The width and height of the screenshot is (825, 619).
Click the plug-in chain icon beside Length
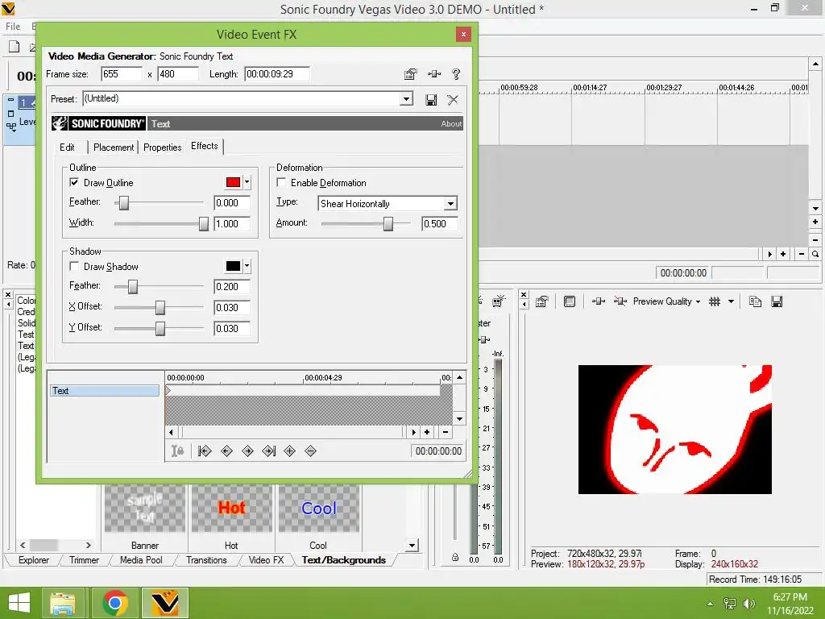434,74
